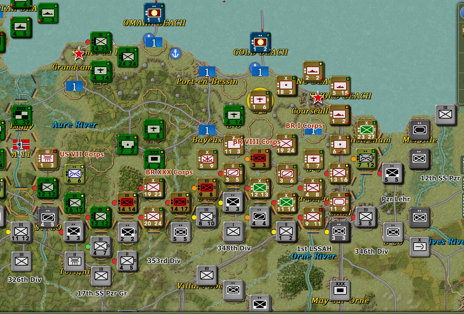Click the red star near Grandcamp
464x314 pixels.
tap(79, 53)
